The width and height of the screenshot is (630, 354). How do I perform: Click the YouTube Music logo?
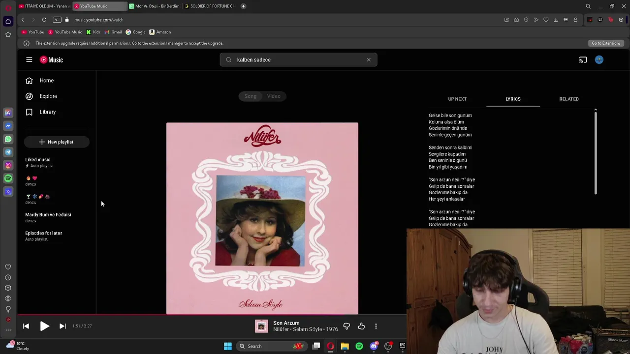51,59
